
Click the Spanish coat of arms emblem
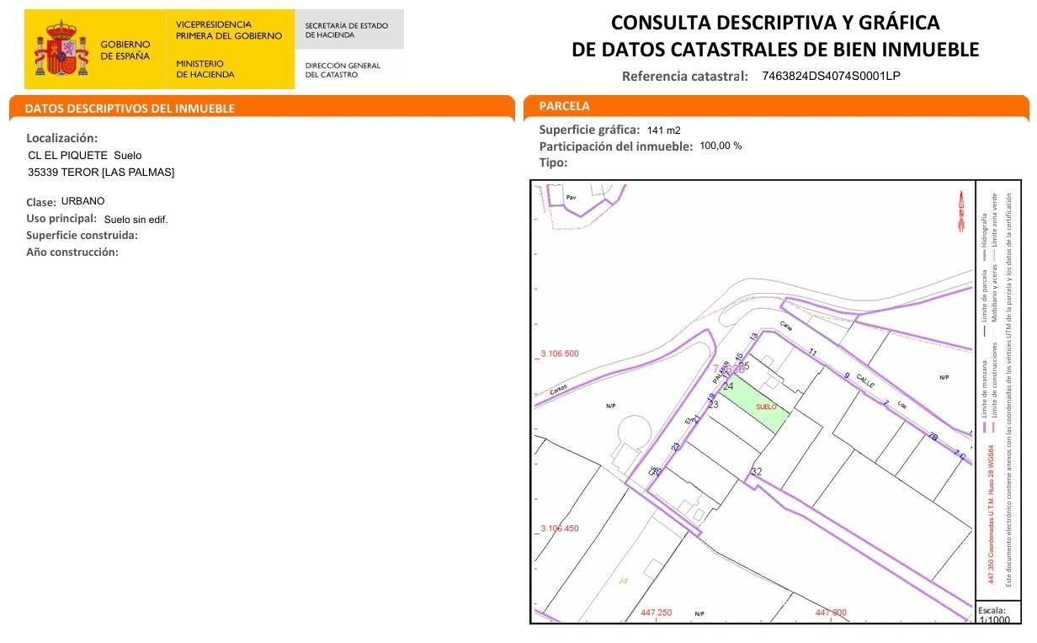click(x=61, y=50)
